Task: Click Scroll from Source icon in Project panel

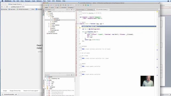Action: pos(67,10)
